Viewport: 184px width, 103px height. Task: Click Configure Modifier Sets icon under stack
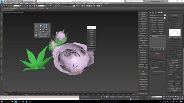[x=164, y=49]
